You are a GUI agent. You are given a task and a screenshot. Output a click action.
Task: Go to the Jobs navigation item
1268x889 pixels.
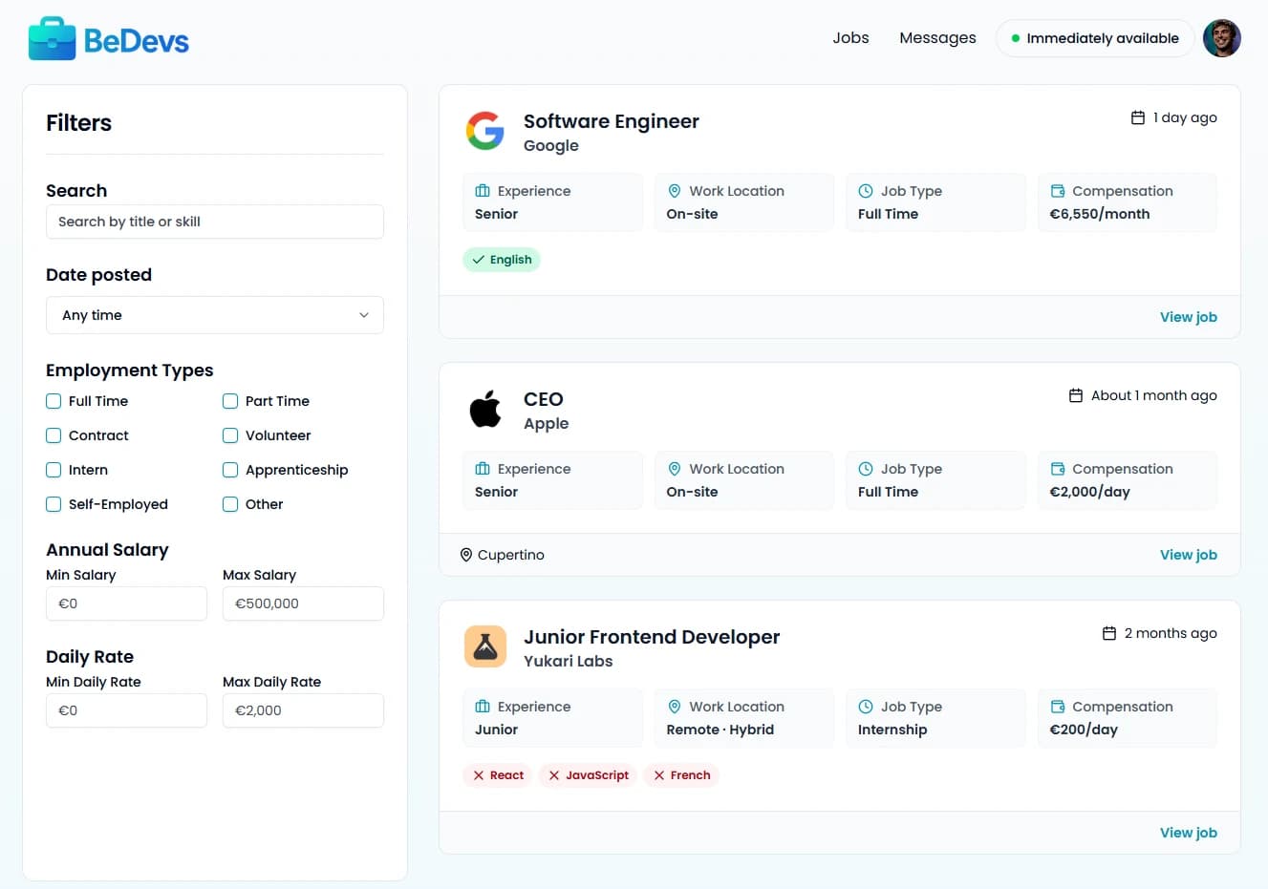point(850,38)
